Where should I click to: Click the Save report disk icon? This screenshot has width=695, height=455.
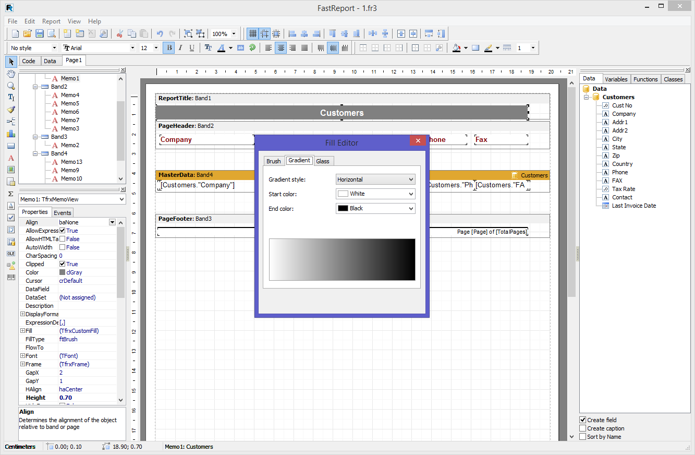(40, 33)
